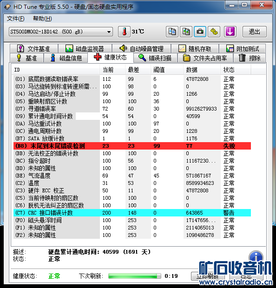The height and width of the screenshot is (288, 276).
Task: Select row (C2) 温度
Action: (x=132, y=183)
